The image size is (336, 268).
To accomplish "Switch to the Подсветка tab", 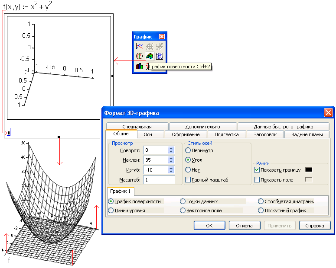I will point(227,134).
